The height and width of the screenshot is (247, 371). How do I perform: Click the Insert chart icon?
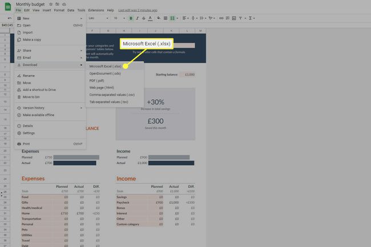point(234,18)
